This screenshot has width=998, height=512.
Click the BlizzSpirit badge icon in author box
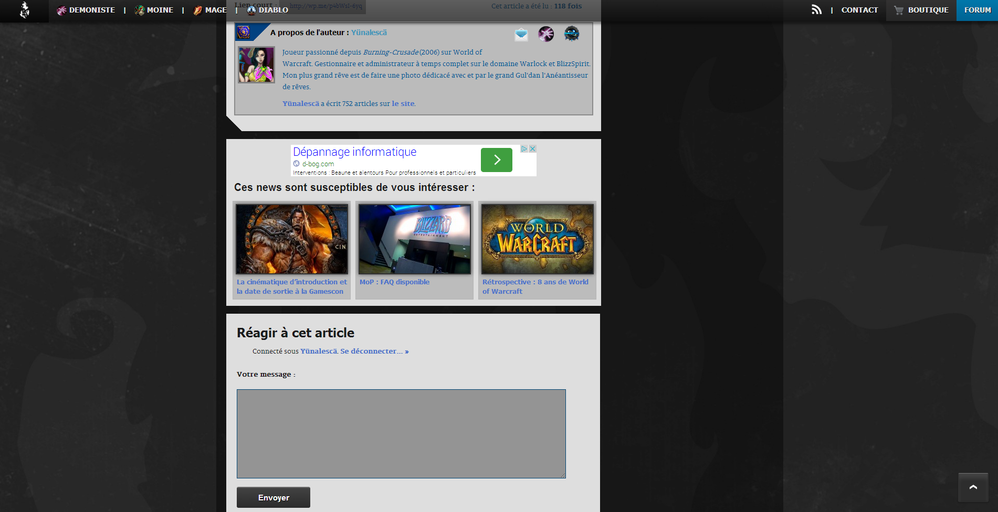(571, 34)
